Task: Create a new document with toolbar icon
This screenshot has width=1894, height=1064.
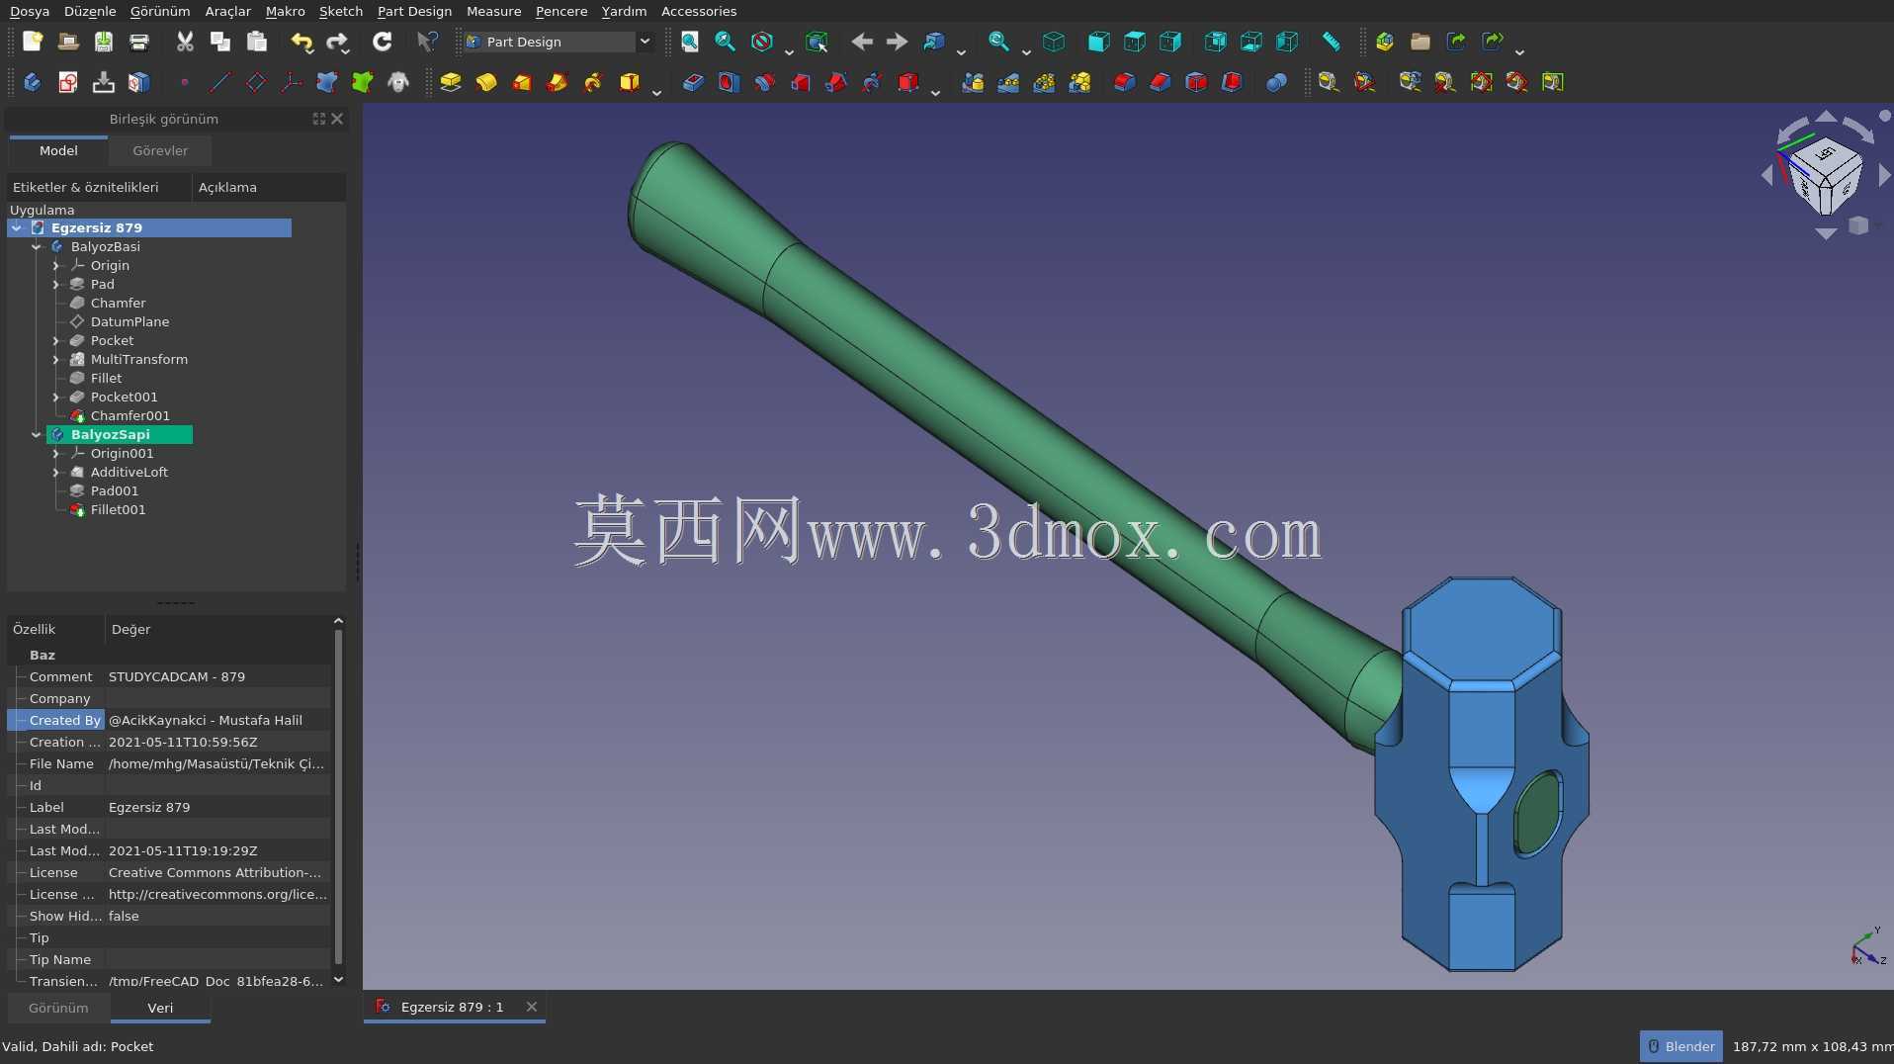Action: pos(33,42)
